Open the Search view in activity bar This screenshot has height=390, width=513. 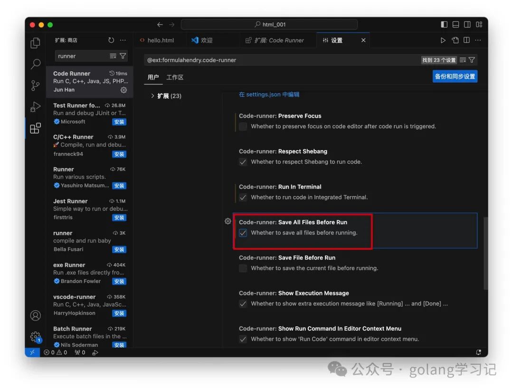[x=35, y=64]
